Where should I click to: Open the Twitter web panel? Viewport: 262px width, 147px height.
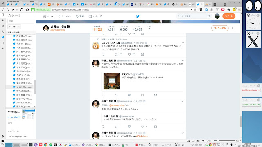(x=3, y=37)
